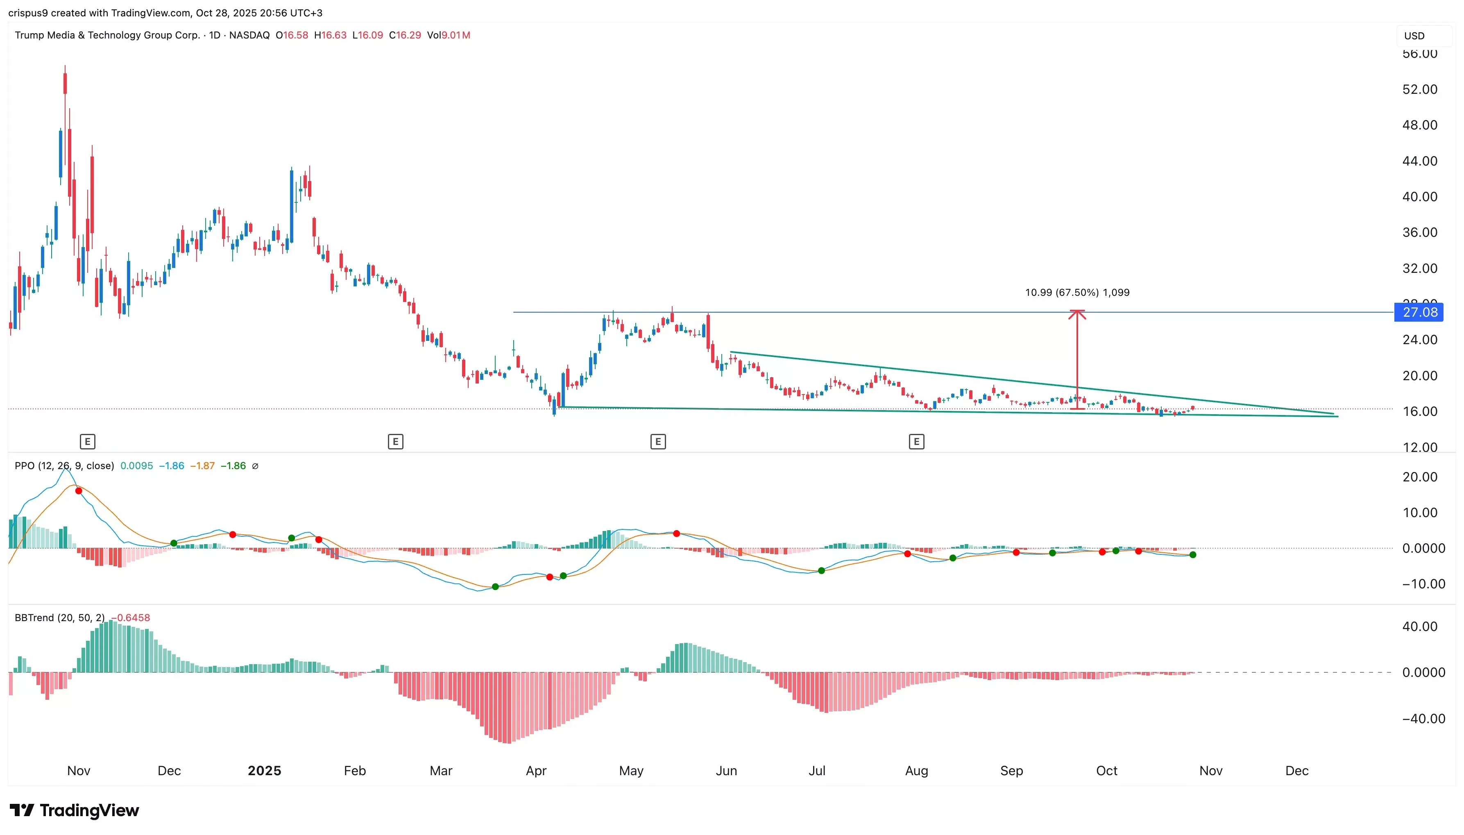Click the earnings marker near mid-May
The height and width of the screenshot is (835, 1464).
click(x=658, y=442)
